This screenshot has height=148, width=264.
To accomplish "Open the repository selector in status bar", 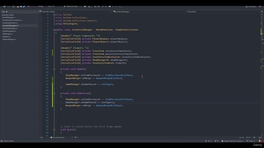I will (233, 141).
